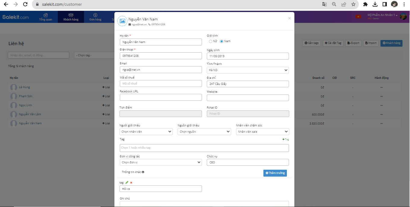Click the info icon next to Thông tin khác

click(x=143, y=172)
